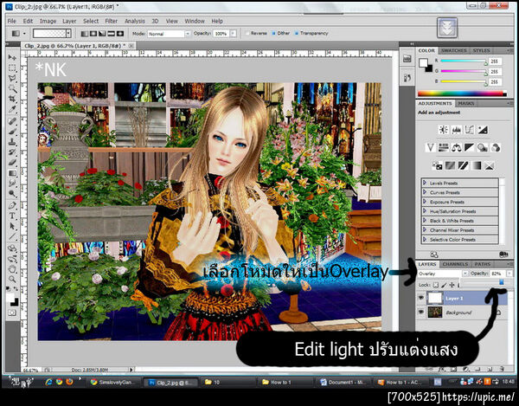Screen dimensions: 519x406
Task: Open the gradient picker dropdown arrow
Action: point(68,34)
